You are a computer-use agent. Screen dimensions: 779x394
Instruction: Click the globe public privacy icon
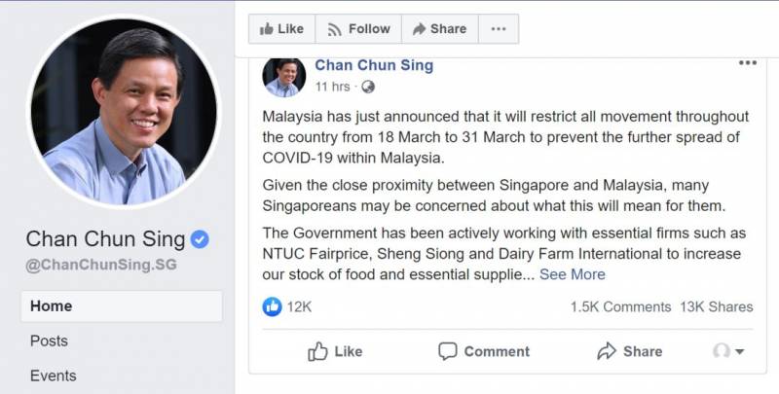[368, 87]
